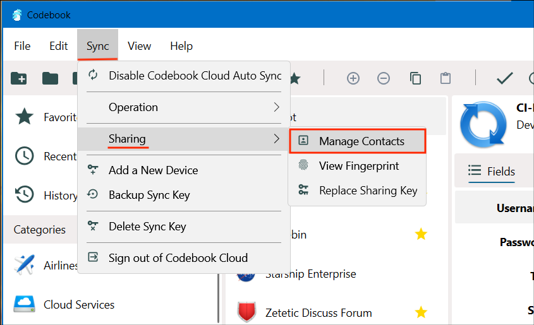
Task: Select the Airlines category
Action: click(x=41, y=265)
